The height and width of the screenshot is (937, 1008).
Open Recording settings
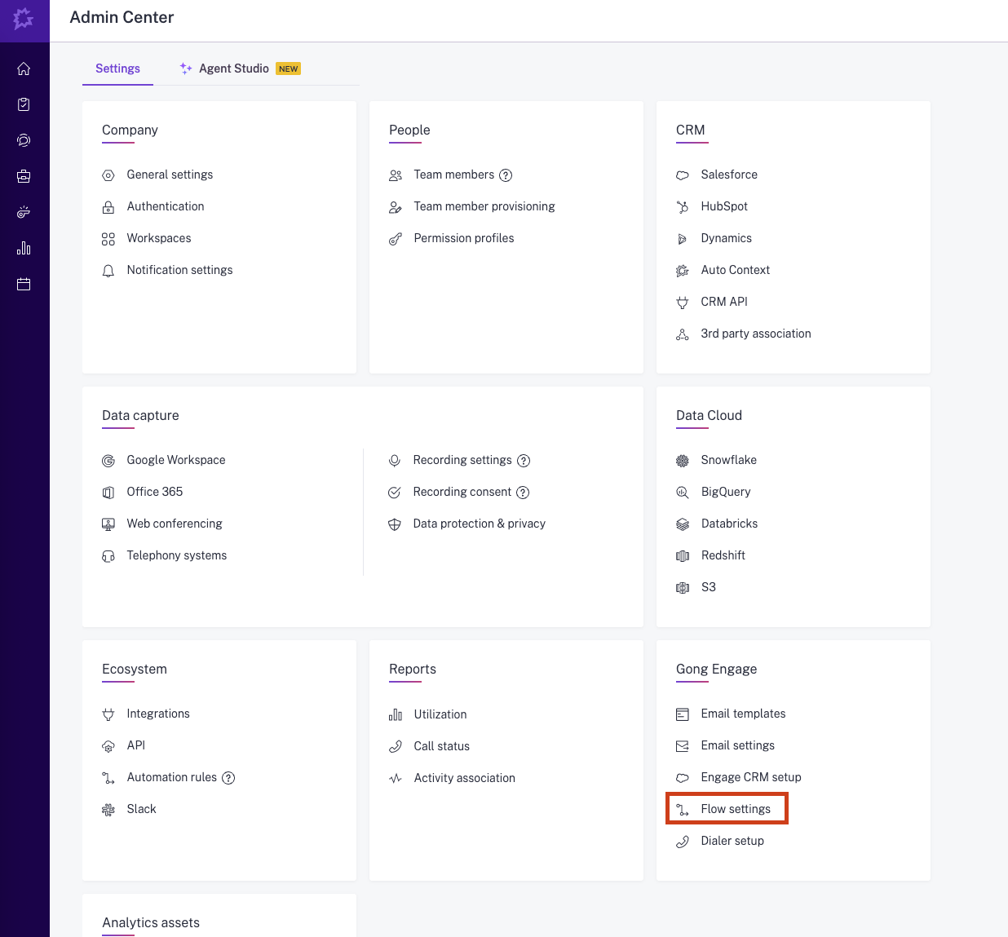(462, 460)
